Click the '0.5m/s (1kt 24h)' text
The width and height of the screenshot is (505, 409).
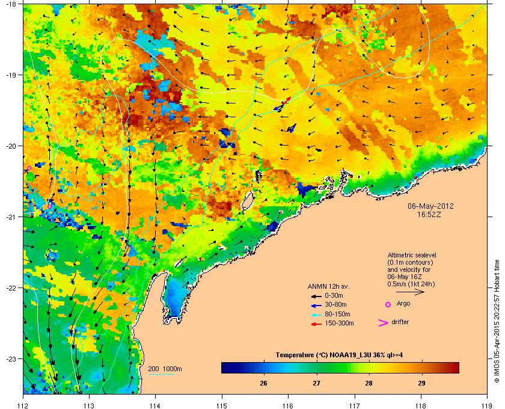coord(411,284)
